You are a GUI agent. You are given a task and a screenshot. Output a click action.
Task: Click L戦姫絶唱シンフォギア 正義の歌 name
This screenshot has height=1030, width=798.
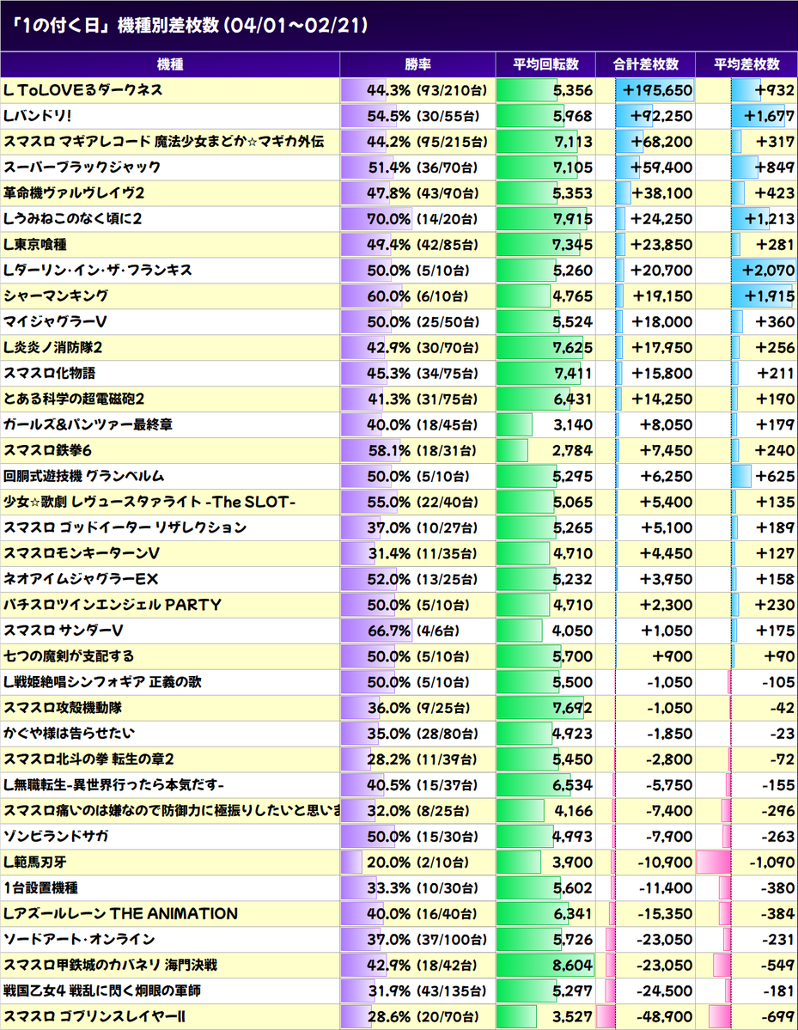coord(102,682)
